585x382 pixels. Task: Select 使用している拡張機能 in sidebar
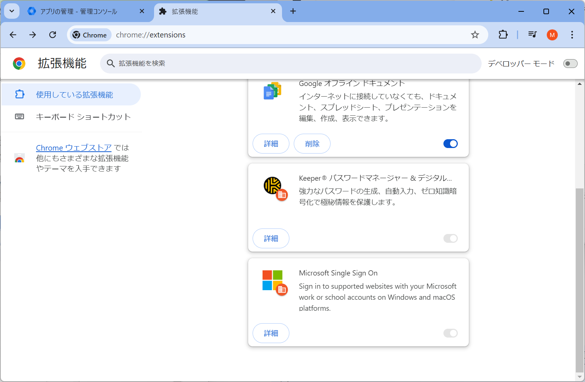(x=71, y=95)
